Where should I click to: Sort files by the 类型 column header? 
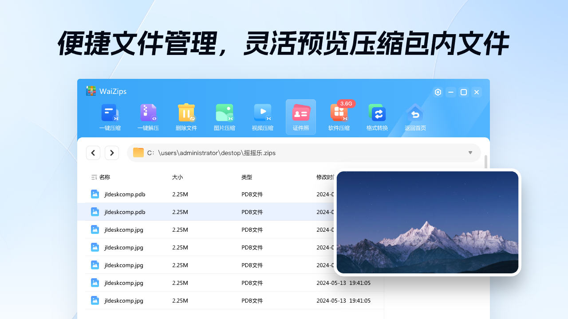(x=246, y=177)
